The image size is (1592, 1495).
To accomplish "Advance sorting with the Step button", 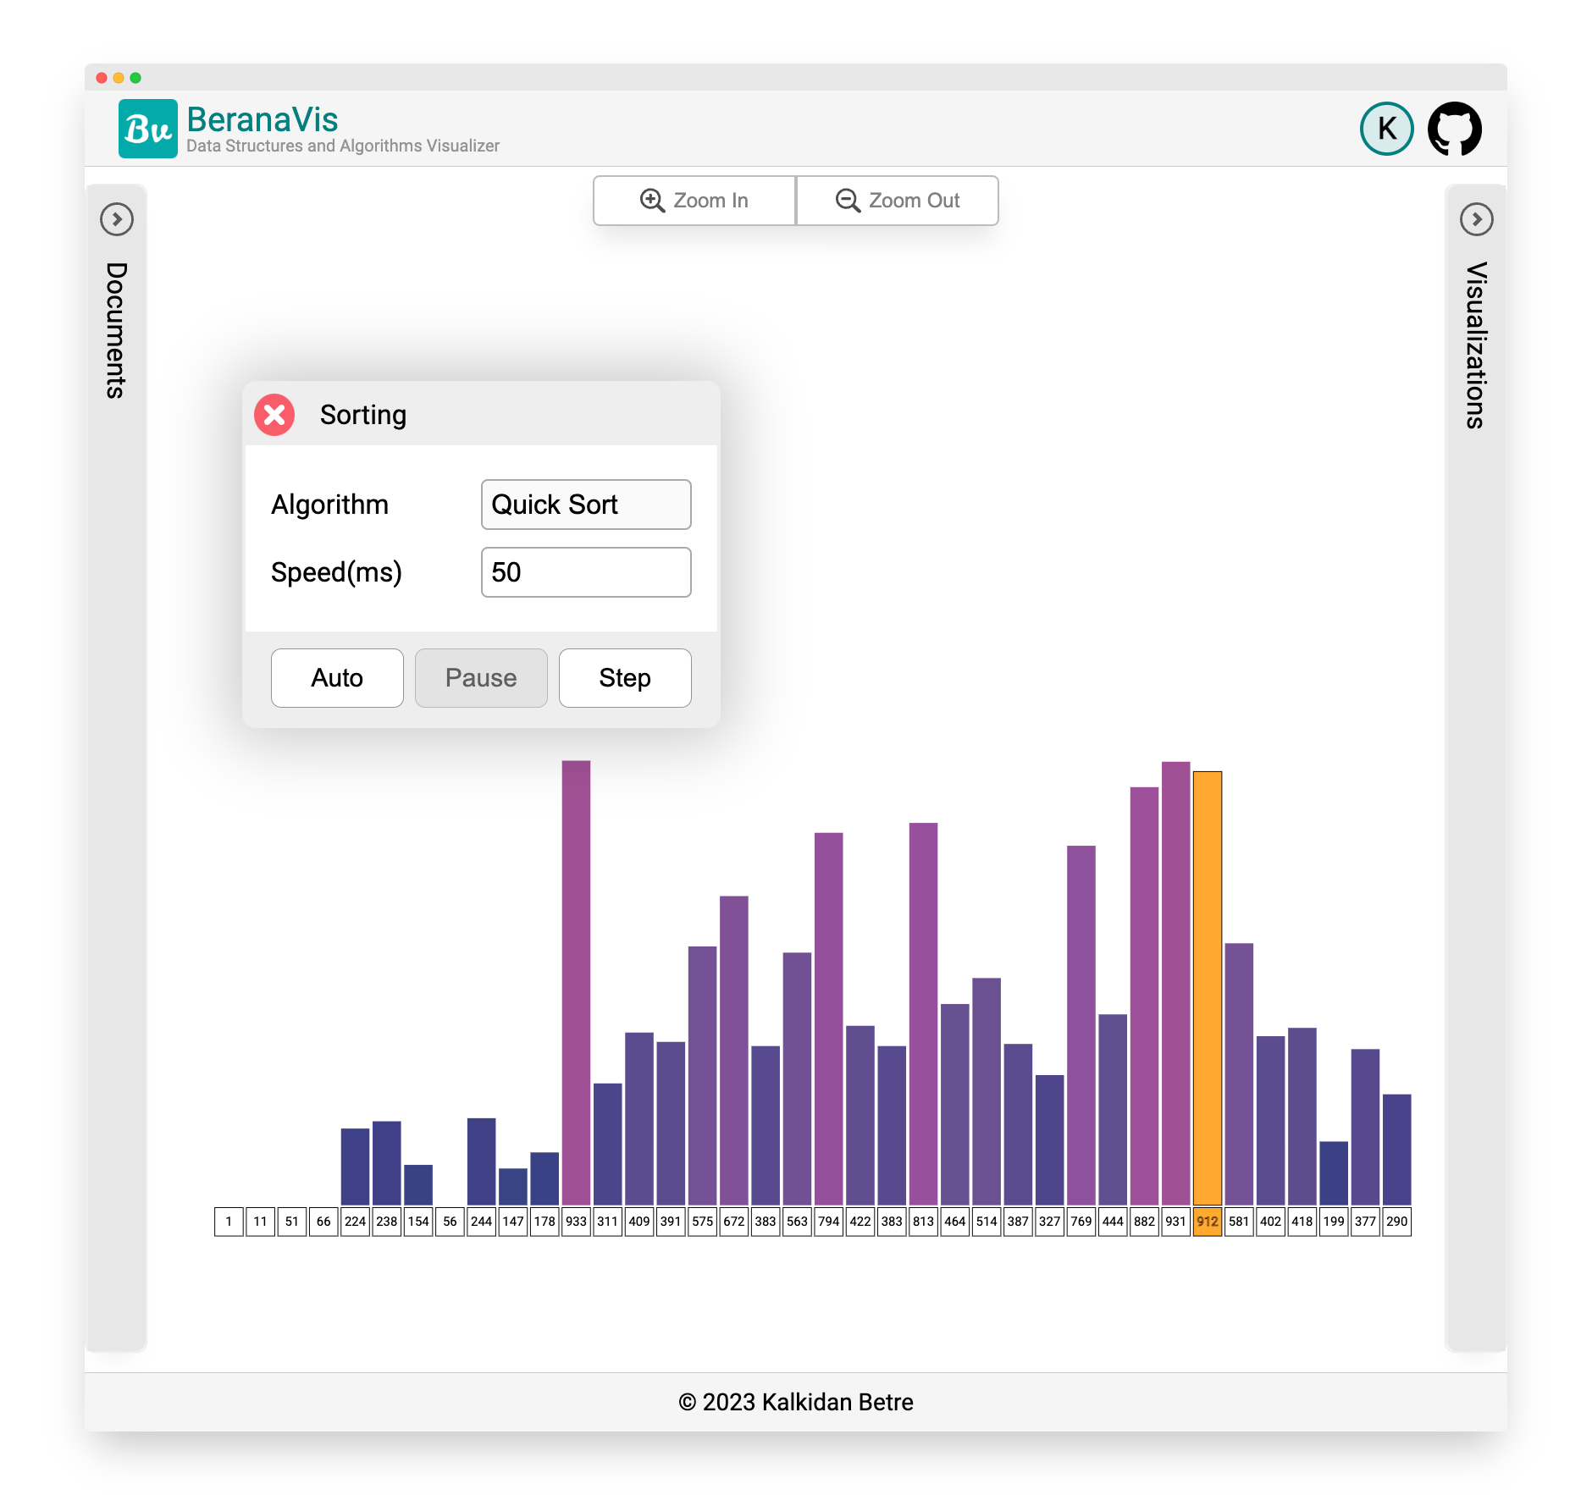I will 625,678.
